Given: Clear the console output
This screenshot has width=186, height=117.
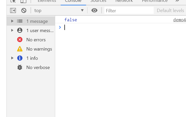Looking at the screenshot, I should coord(24,11).
